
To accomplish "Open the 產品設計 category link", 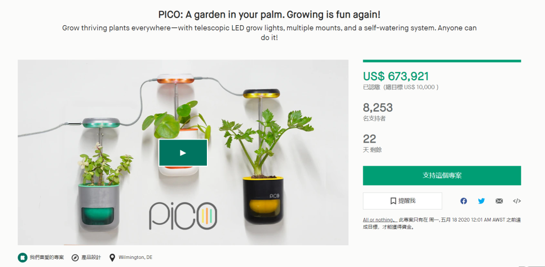I will click(x=91, y=257).
